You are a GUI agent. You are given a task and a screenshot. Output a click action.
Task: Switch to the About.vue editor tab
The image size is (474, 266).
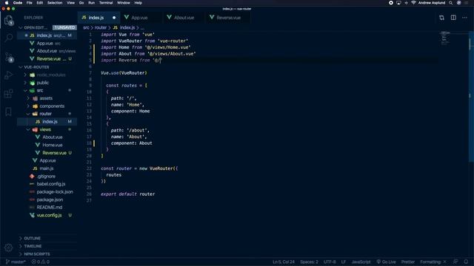tap(184, 18)
